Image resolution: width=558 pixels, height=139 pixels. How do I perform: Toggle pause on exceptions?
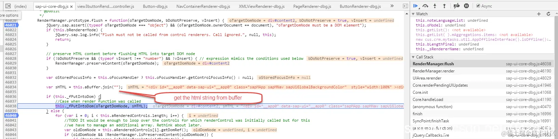pos(466,6)
